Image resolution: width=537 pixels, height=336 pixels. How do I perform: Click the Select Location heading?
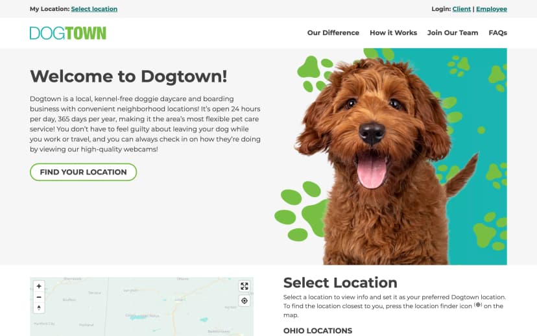point(340,283)
